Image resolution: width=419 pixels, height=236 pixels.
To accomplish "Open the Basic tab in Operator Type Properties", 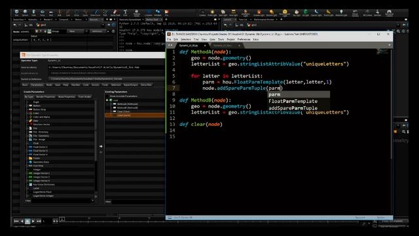I will tap(25, 85).
